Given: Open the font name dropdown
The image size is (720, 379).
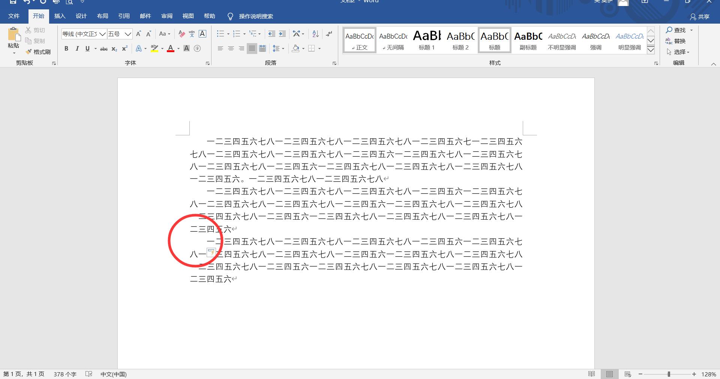Looking at the screenshot, I should coord(102,34).
